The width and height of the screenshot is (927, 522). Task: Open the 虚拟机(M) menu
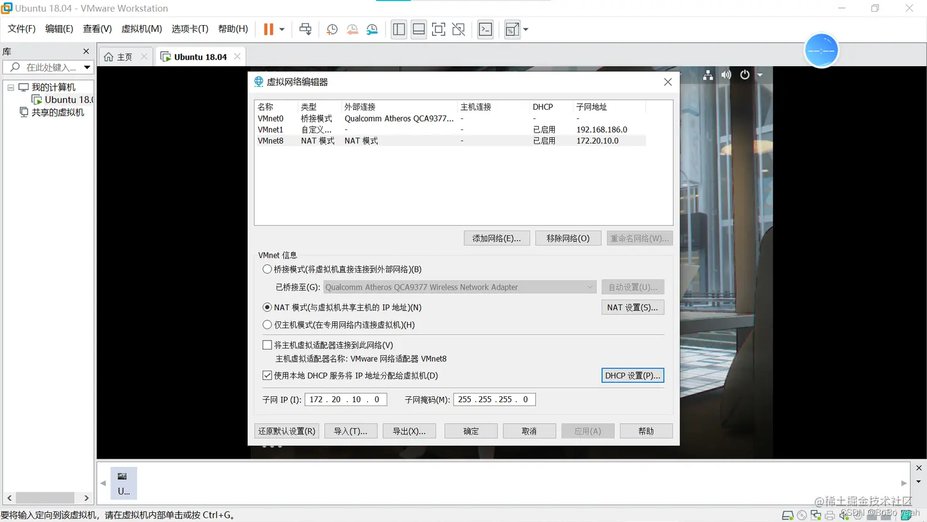pyautogui.click(x=142, y=29)
